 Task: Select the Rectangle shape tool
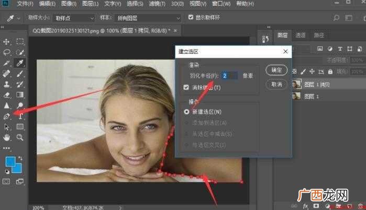tap(20, 126)
